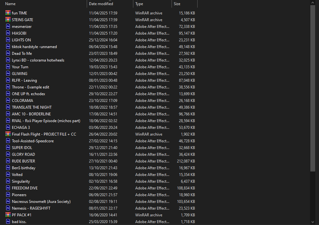
Task: Select the GLORY ROAD project file
Action: point(23,154)
